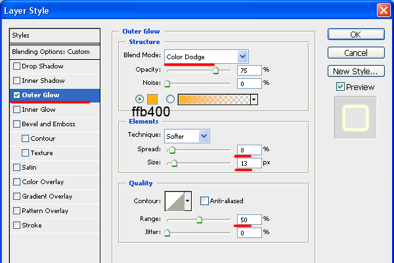Click the style preview thumbnail
Screen dimensions: 394x263
tap(355, 117)
